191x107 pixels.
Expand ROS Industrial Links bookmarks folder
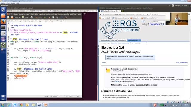150,18
